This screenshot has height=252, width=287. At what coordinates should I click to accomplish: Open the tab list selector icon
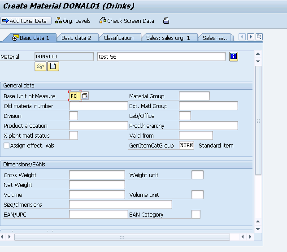pos(259,37)
